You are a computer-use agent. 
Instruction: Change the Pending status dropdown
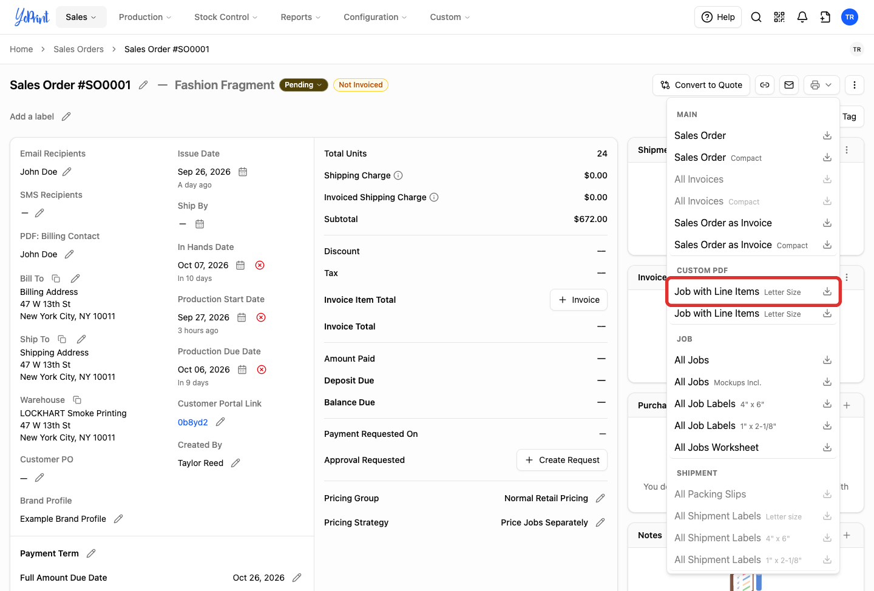tap(303, 85)
